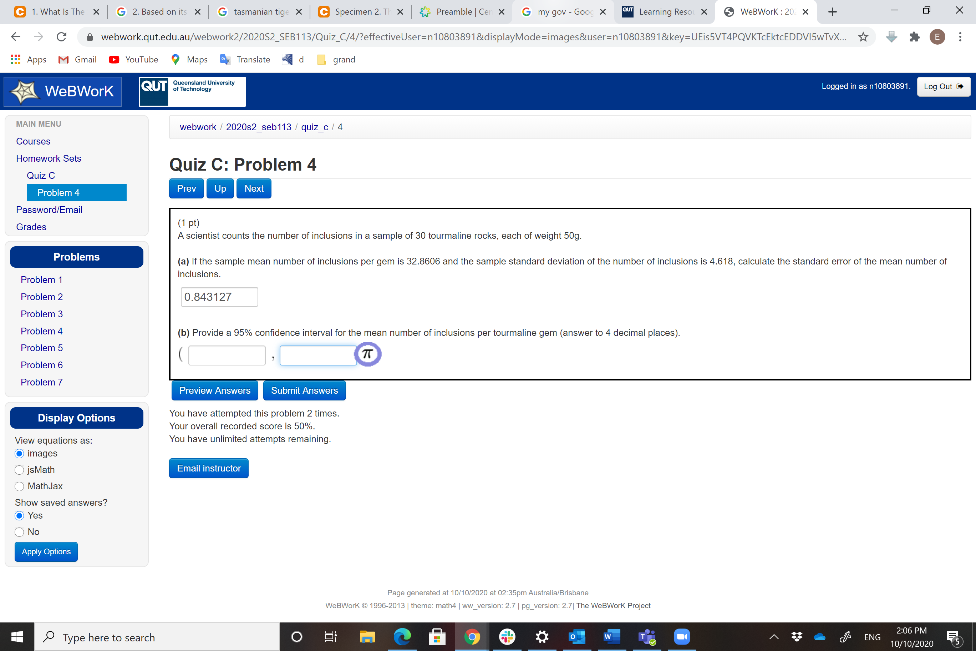Screen dimensions: 976x651
Task: Open Problem 5 in the sidebar
Action: click(41, 348)
